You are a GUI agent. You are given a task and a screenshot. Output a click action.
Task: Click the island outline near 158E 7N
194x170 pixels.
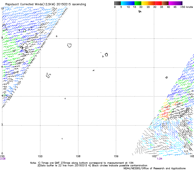[x=106, y=55]
